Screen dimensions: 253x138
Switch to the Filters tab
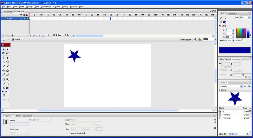click(x=18, y=116)
